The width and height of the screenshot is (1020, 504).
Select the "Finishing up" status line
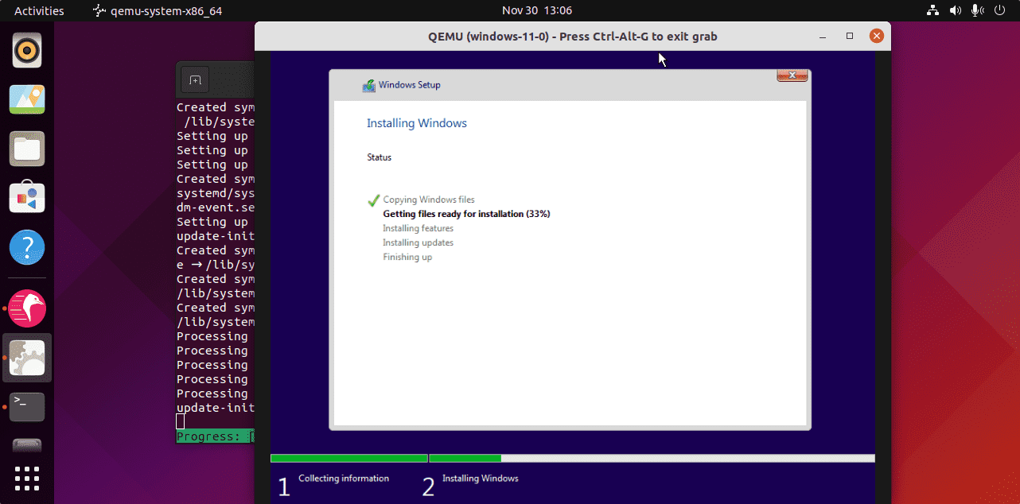pos(407,257)
